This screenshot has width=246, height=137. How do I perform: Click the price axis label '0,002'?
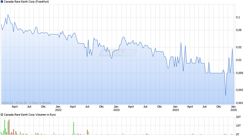pyautogui.click(x=239, y=90)
